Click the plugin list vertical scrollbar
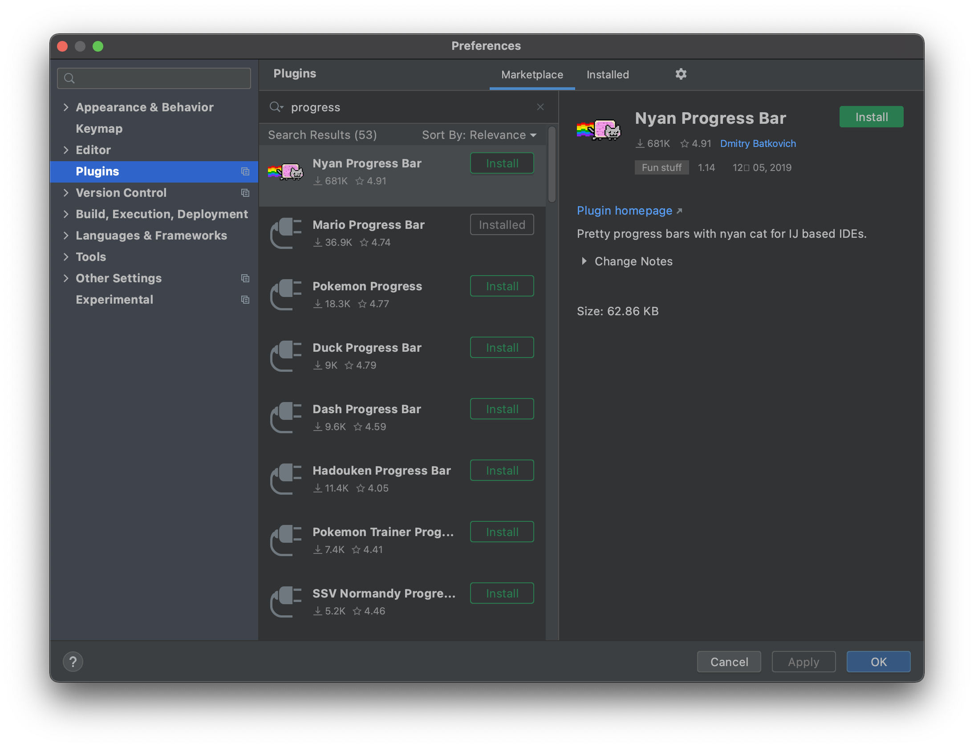The height and width of the screenshot is (748, 974). coord(552,165)
